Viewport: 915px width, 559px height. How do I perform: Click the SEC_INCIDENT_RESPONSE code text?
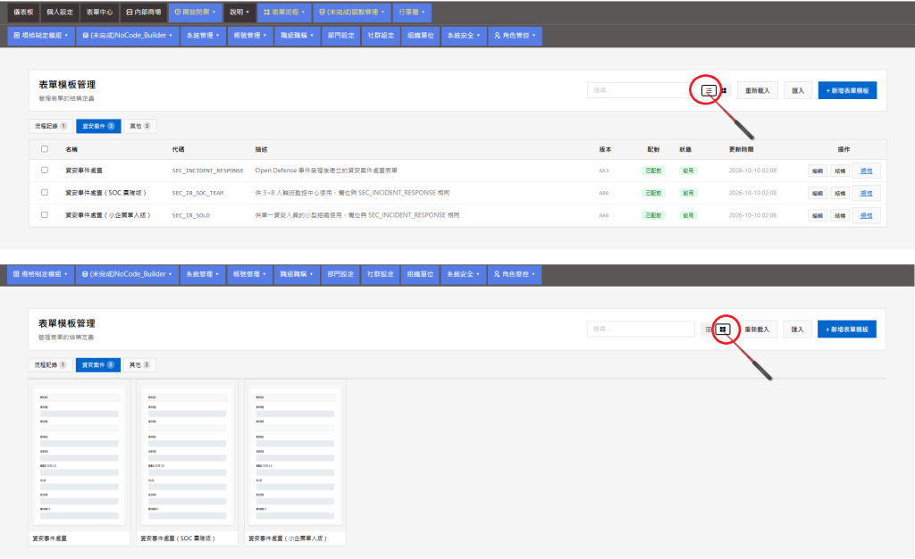(207, 171)
